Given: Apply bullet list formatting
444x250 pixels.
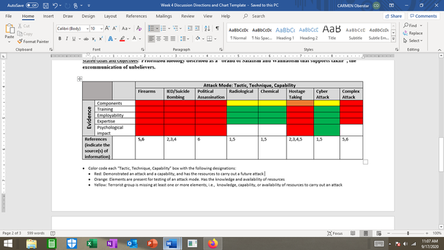Looking at the screenshot, I should 151,28.
